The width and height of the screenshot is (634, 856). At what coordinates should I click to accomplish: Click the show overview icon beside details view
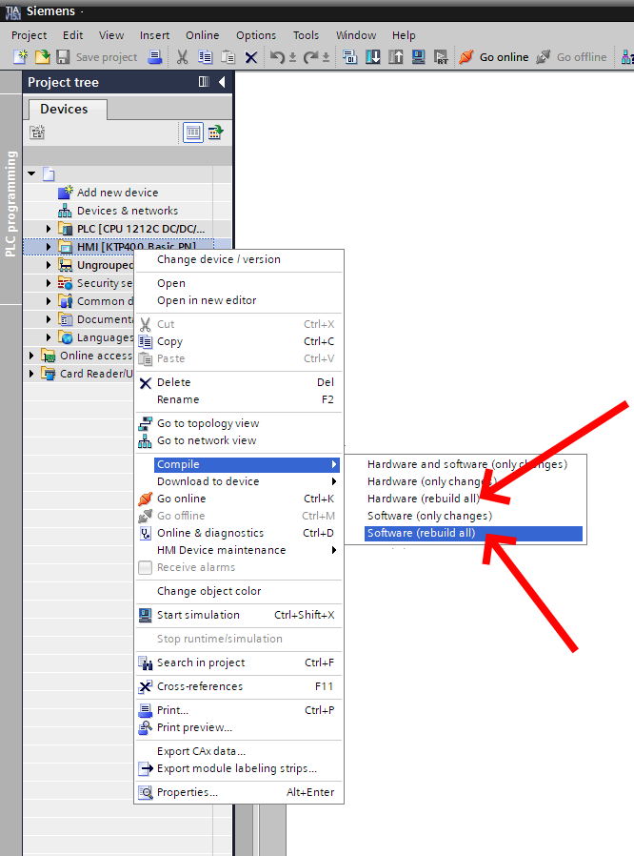(x=216, y=132)
